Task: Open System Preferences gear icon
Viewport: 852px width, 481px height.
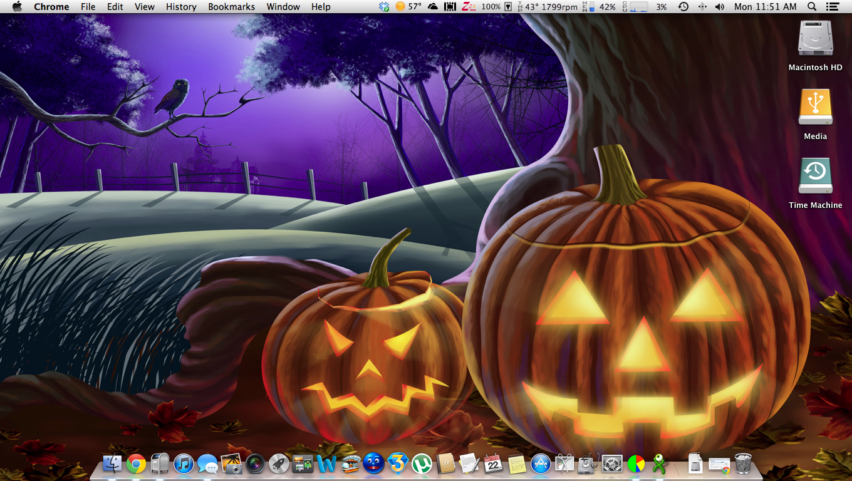Action: (612, 464)
